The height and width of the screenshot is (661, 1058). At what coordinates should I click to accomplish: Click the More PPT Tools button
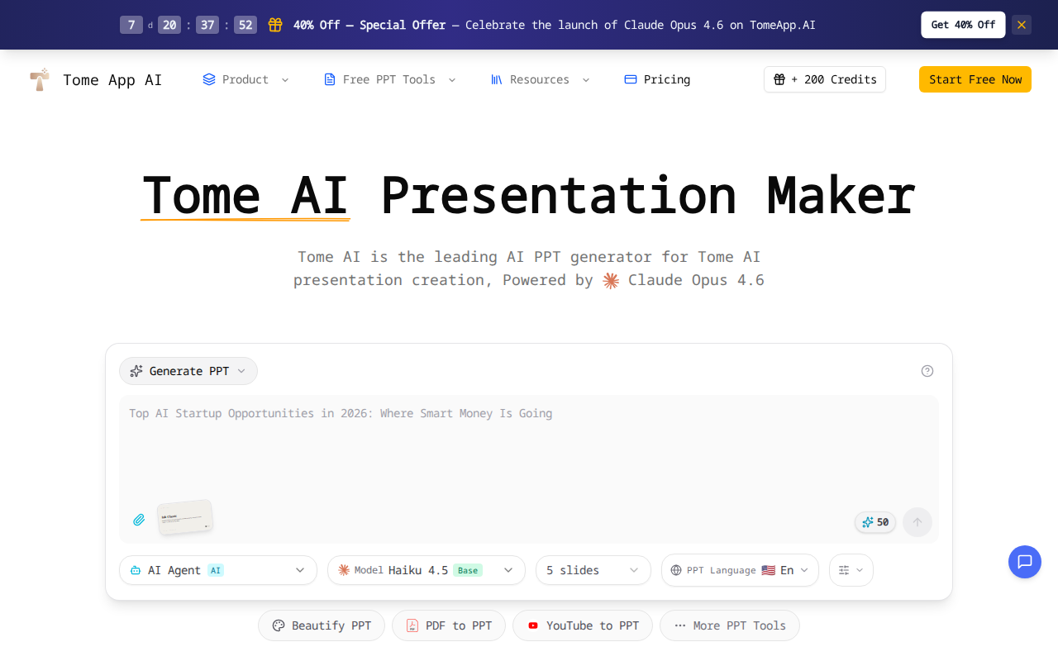[730, 625]
